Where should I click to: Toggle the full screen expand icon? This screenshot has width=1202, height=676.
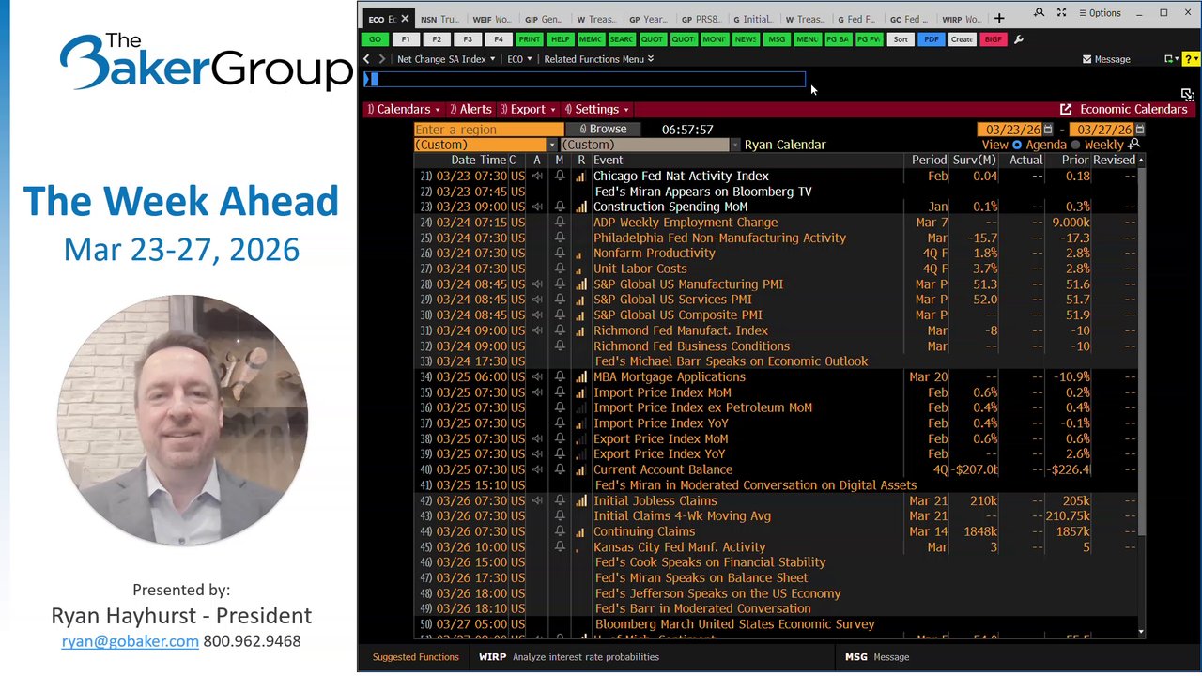[x=1061, y=13]
